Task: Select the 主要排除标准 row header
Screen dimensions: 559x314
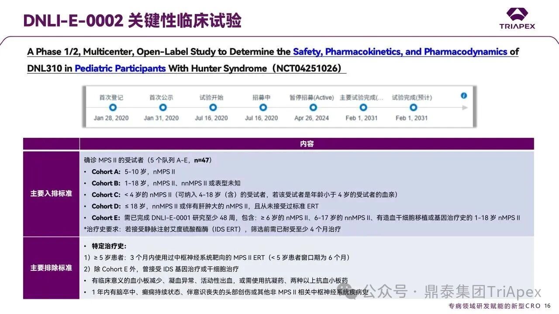Action: click(51, 268)
